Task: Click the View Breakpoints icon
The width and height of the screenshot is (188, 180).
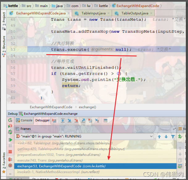Action: click(x=10, y=159)
